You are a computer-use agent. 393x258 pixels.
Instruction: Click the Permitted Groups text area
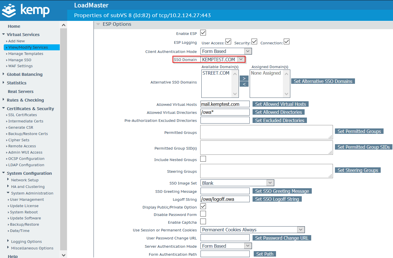[x=267, y=132]
